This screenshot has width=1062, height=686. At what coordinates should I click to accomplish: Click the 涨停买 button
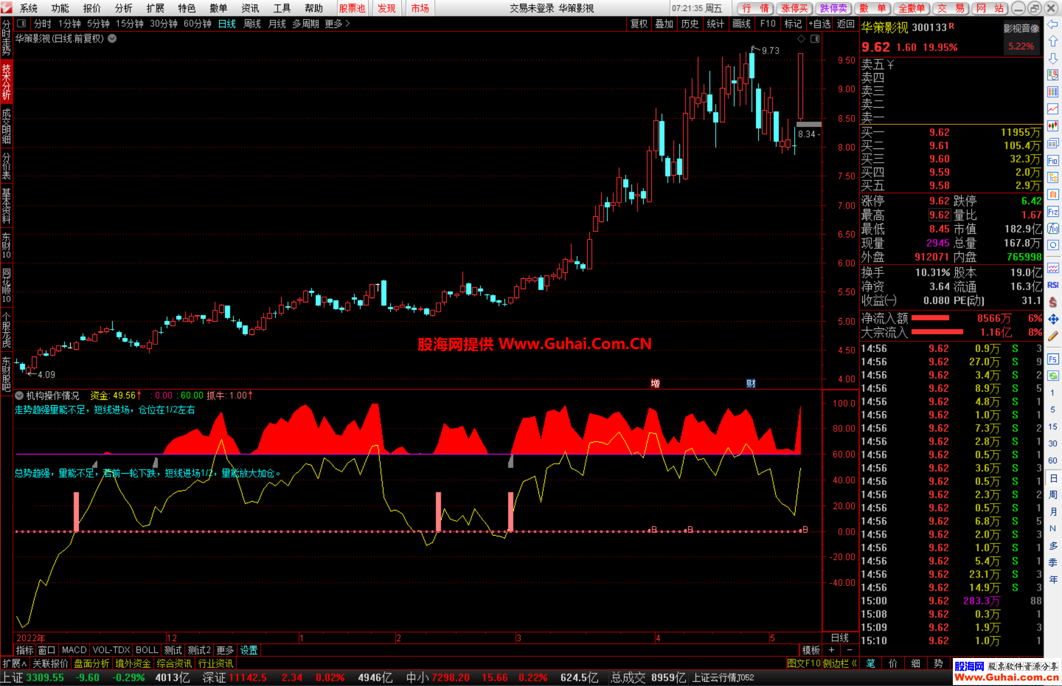794,8
